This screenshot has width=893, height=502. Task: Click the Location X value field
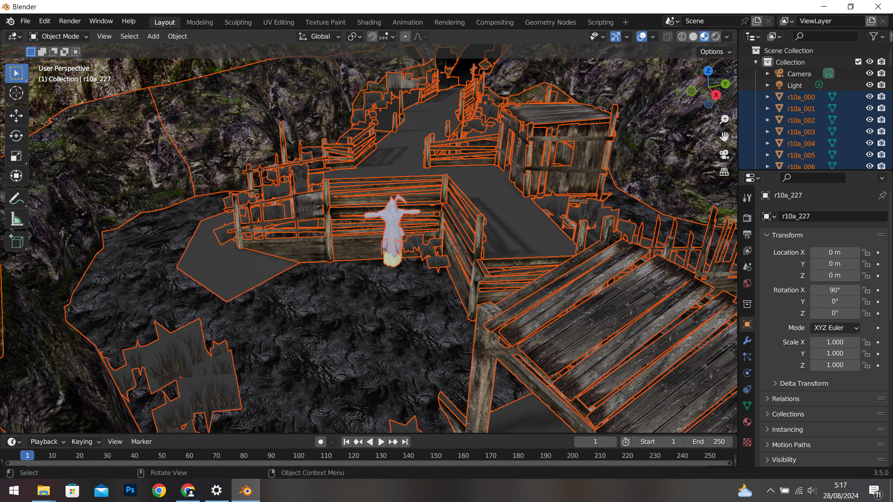pos(835,252)
